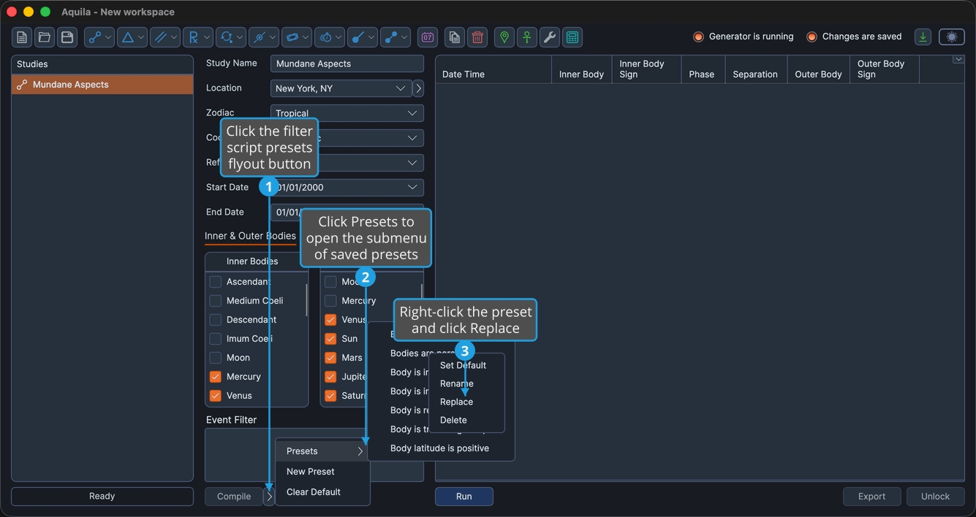
Task: Click the green ankh symbol icon
Action: click(x=527, y=37)
